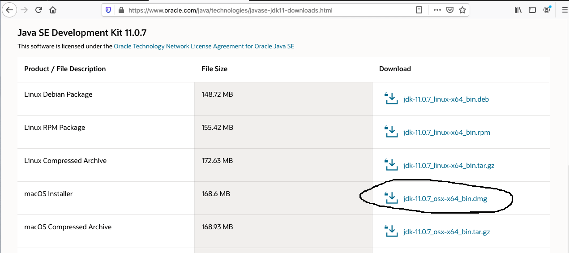Reload the page with refresh icon
569x253 pixels.
[39, 9]
